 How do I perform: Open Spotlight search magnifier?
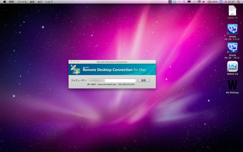pos(238,2)
